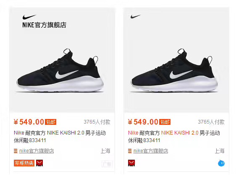Click 上海 location in the right card
The height and width of the screenshot is (176, 236).
point(220,151)
